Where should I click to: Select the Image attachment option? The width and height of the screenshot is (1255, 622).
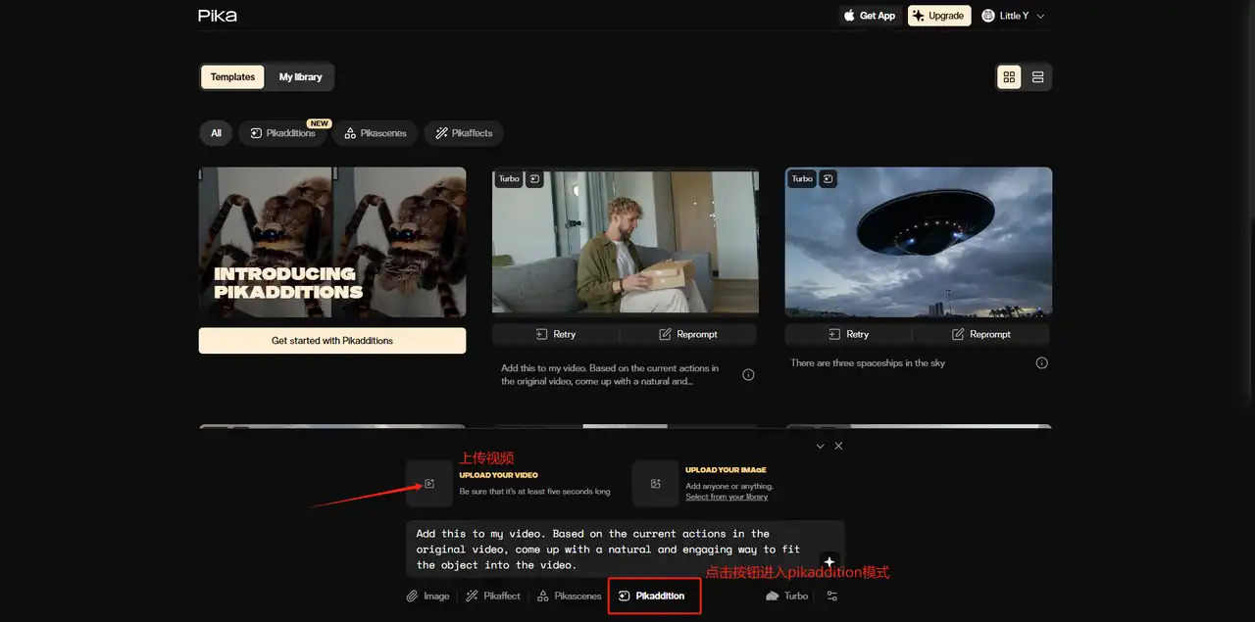coord(428,596)
